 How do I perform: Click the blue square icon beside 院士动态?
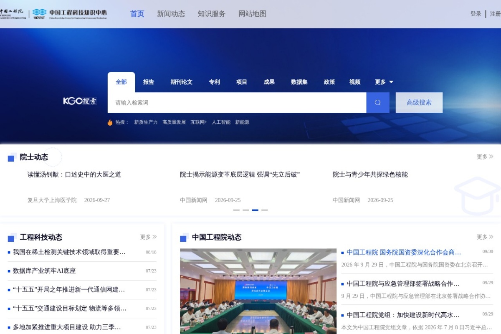[11, 158]
